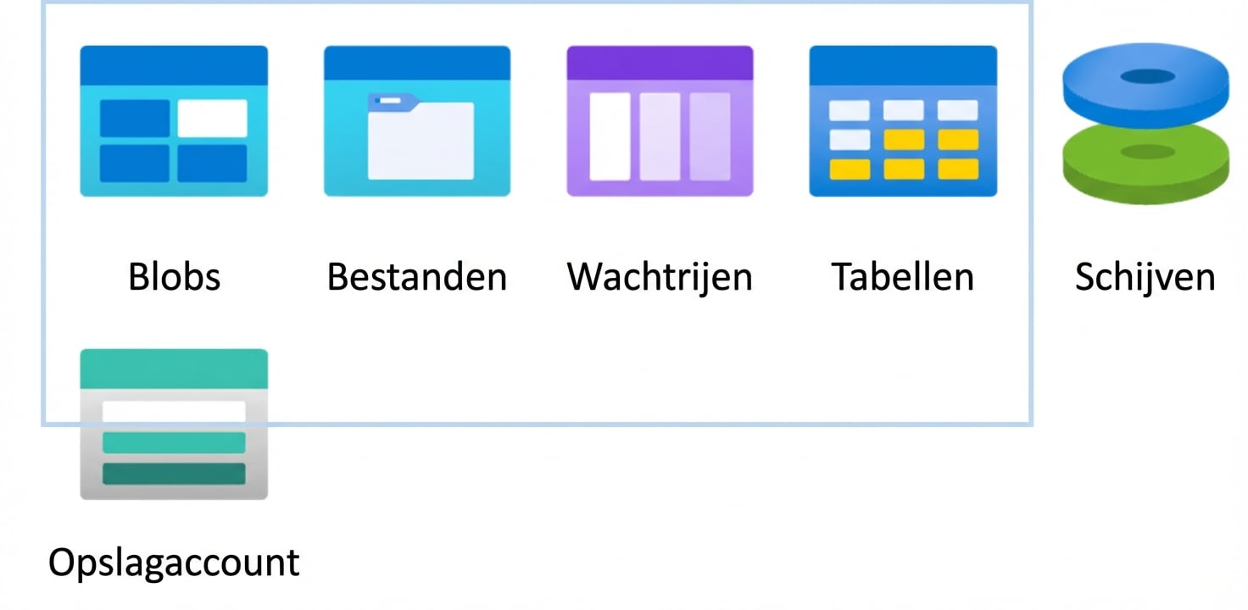The height and width of the screenshot is (610, 1248).
Task: Open the "Opslagaccount" text label
Action: coord(174,563)
